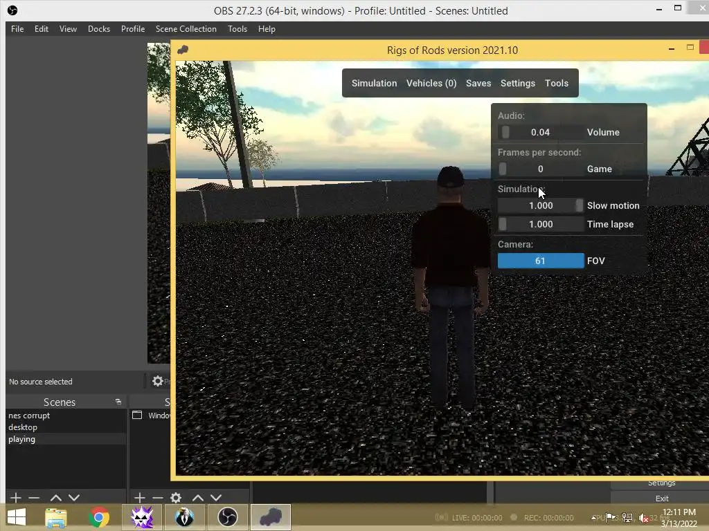The width and height of the screenshot is (709, 531).
Task: Click the muted volume tray icon
Action: [643, 518]
